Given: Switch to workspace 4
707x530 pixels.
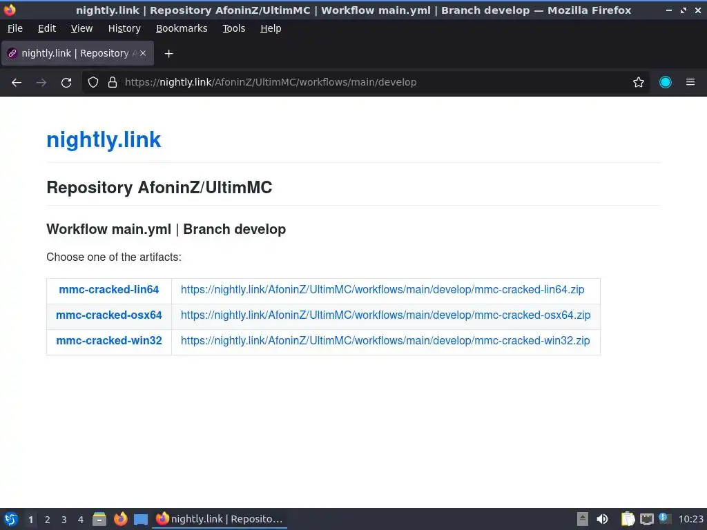Looking at the screenshot, I should point(81,520).
